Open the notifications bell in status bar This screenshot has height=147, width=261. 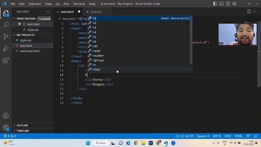click(x=255, y=136)
